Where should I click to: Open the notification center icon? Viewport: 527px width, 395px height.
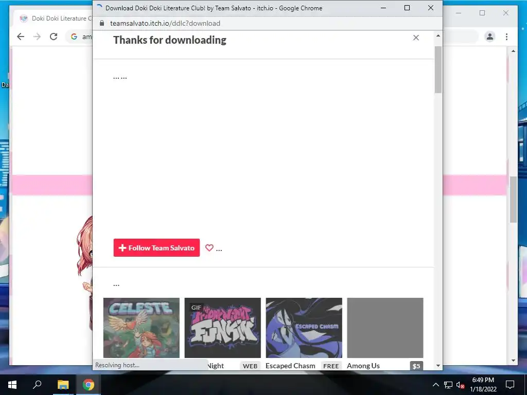point(510,385)
